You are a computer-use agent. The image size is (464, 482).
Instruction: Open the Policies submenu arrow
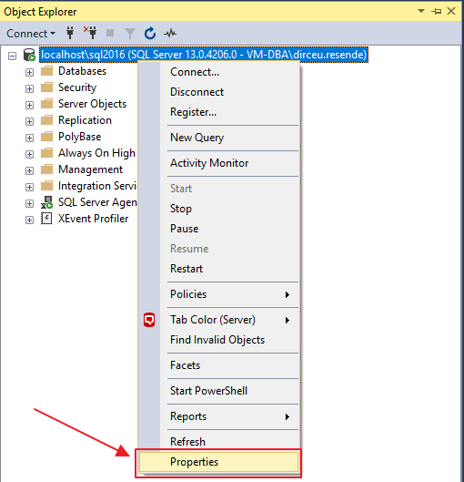point(287,294)
